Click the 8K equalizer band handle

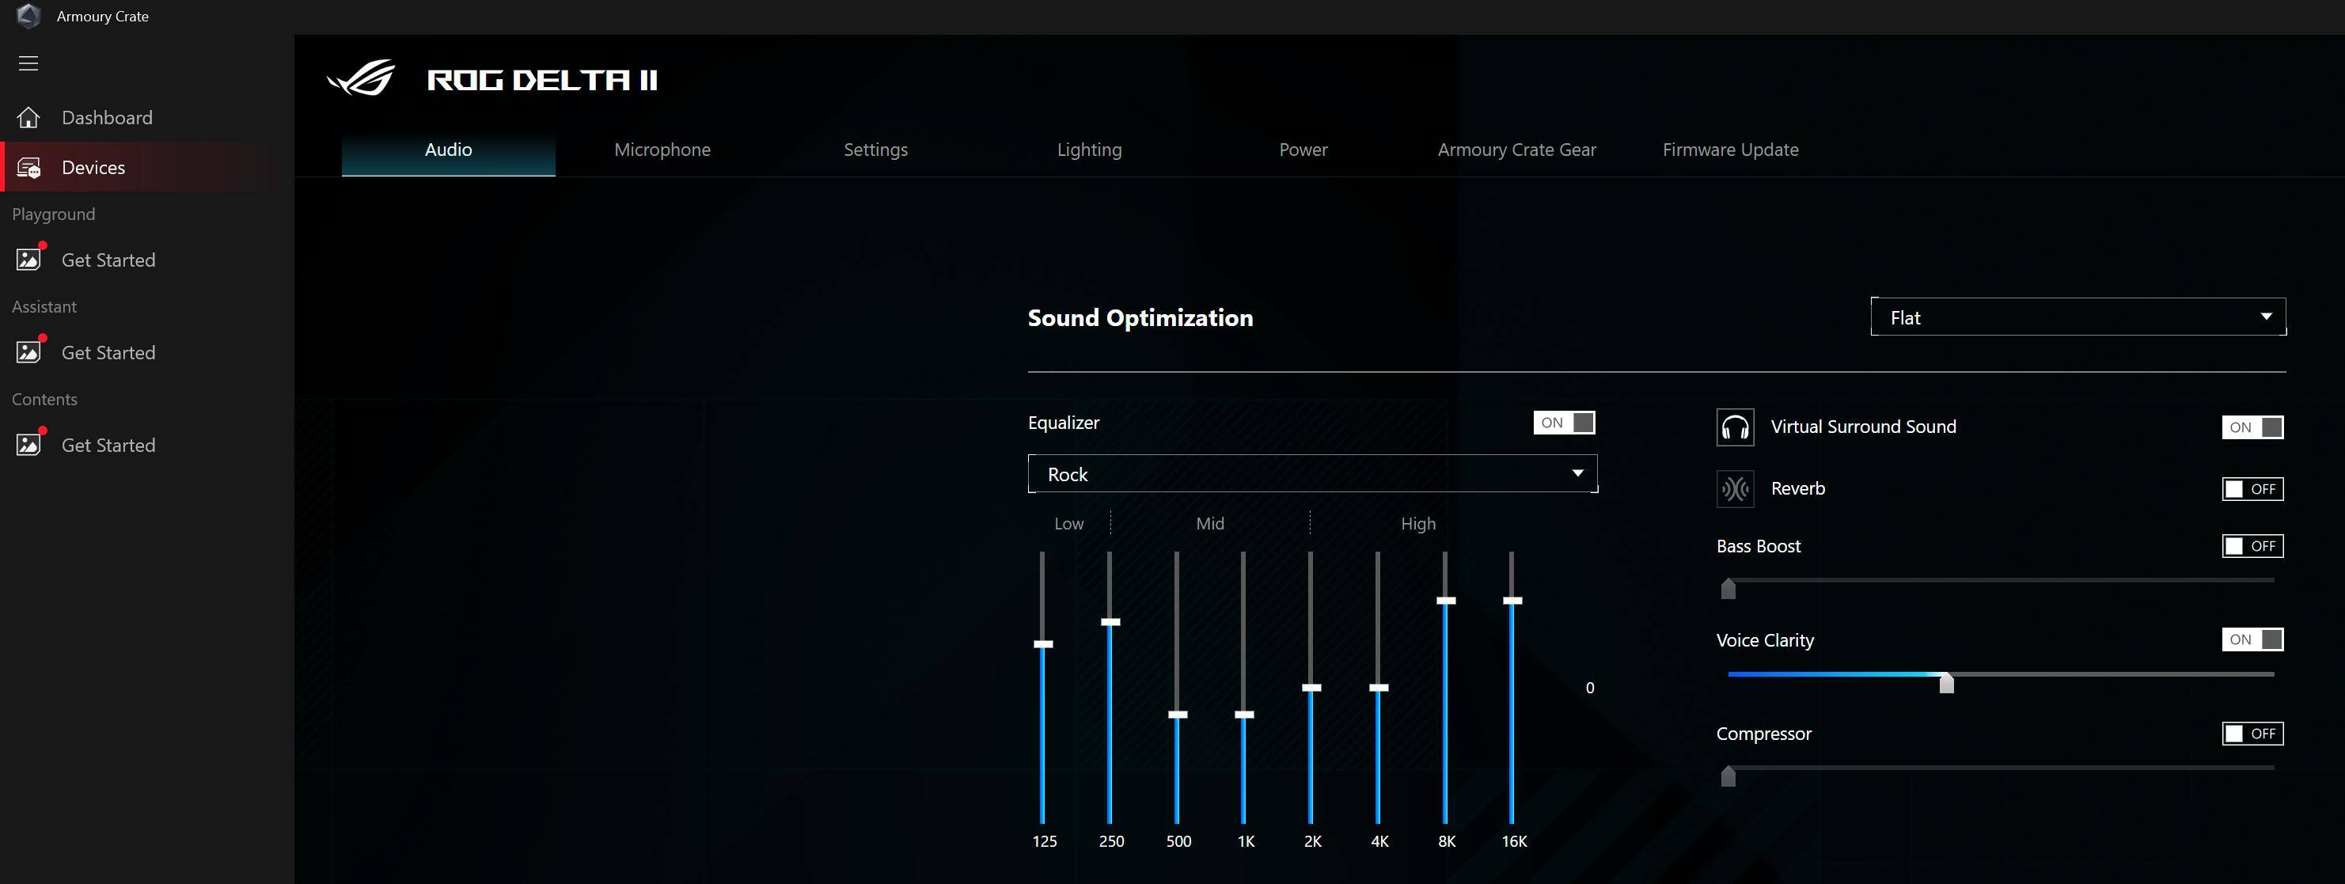pos(1446,601)
